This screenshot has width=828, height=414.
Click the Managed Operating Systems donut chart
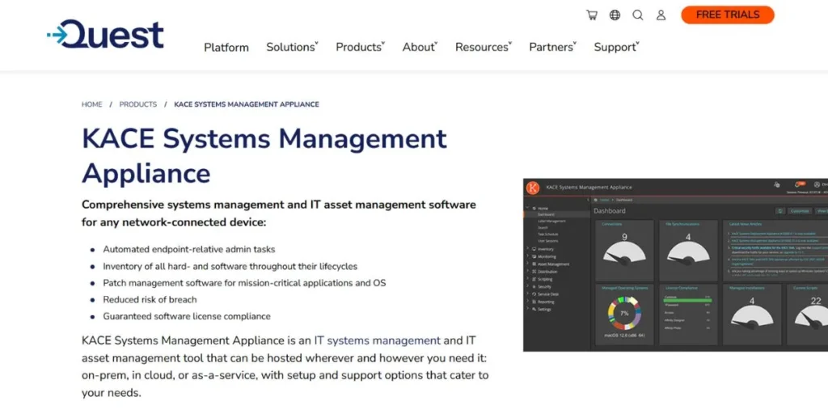[x=625, y=313]
